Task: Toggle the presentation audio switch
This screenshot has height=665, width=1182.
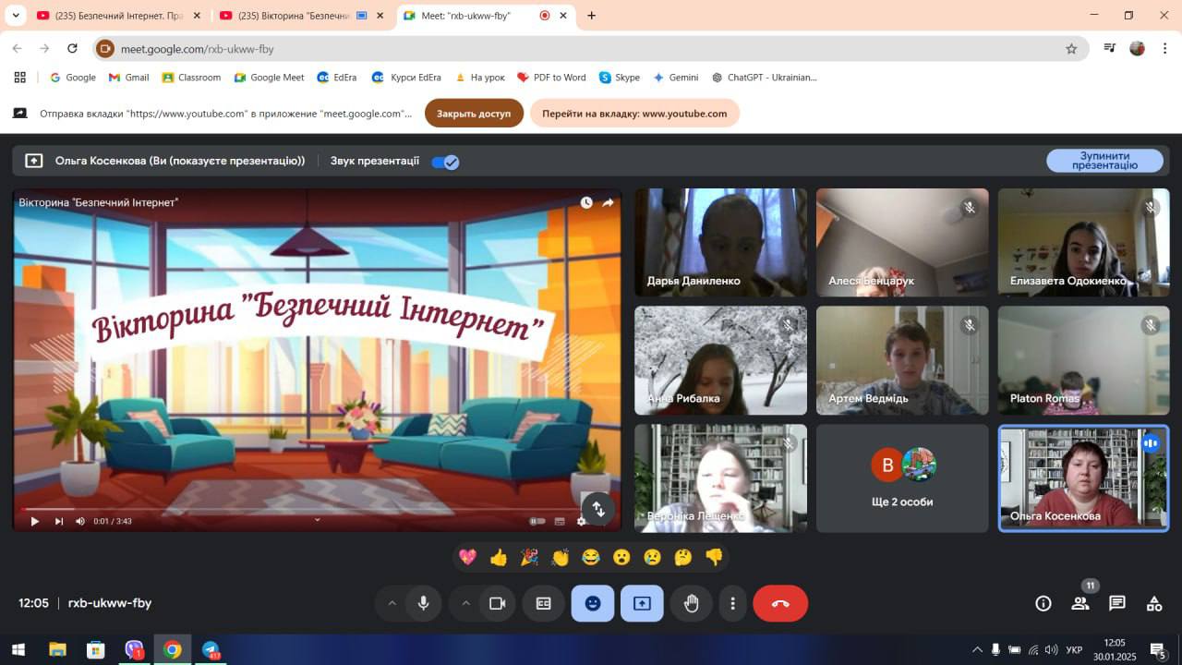Action: [x=445, y=162]
